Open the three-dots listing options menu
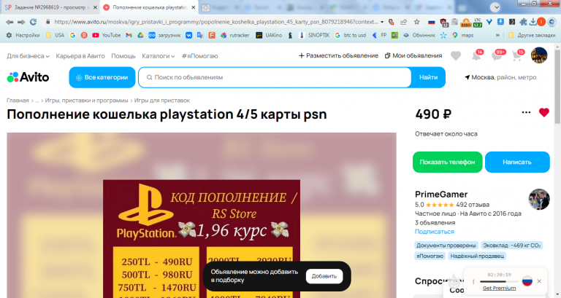Screen dimensions: 561x298 526,112
